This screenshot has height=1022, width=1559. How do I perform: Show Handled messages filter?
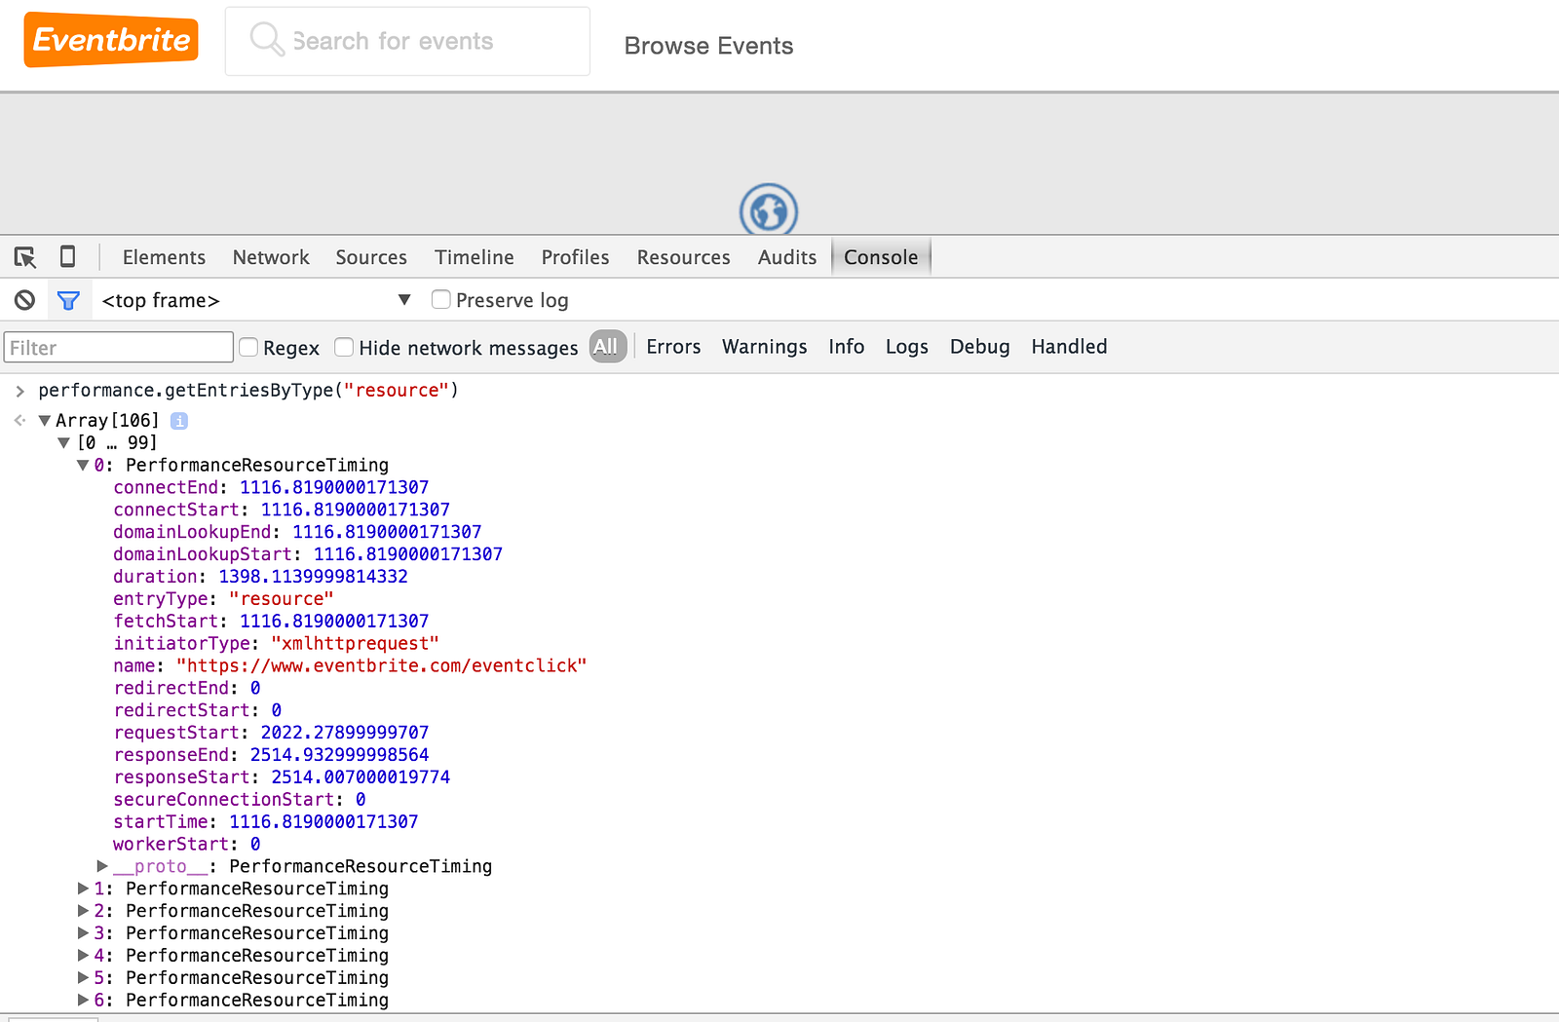tap(1069, 347)
